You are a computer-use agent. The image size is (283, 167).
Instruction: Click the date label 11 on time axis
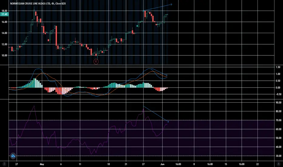(x=80, y=164)
